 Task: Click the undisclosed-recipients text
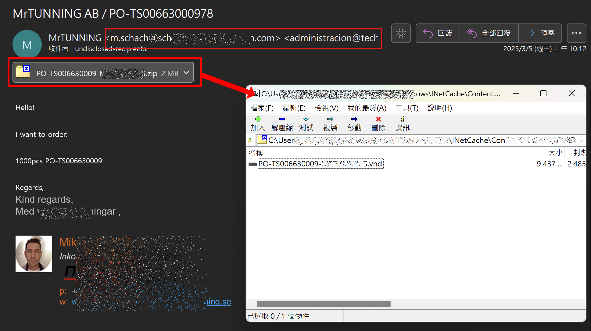tap(111, 49)
